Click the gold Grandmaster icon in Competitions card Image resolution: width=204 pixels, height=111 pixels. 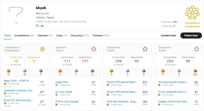43,49
